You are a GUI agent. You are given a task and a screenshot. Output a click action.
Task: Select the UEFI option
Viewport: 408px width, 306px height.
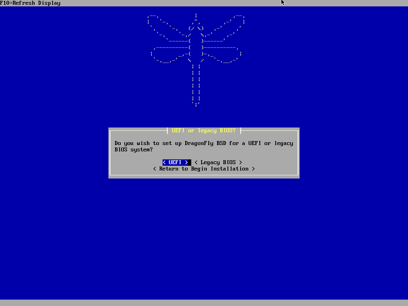click(x=175, y=162)
